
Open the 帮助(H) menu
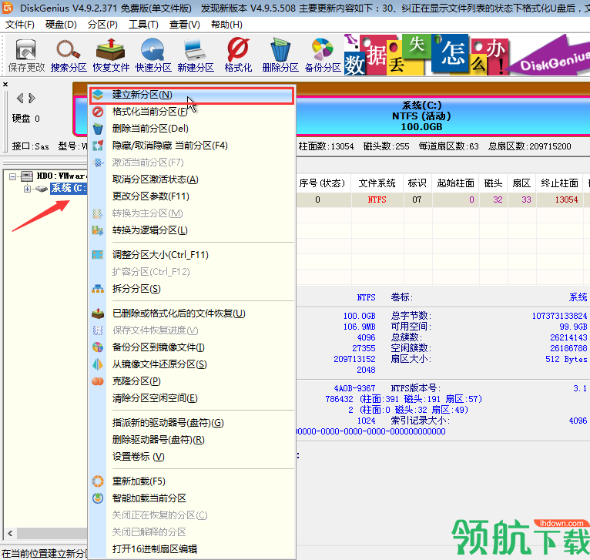point(226,25)
